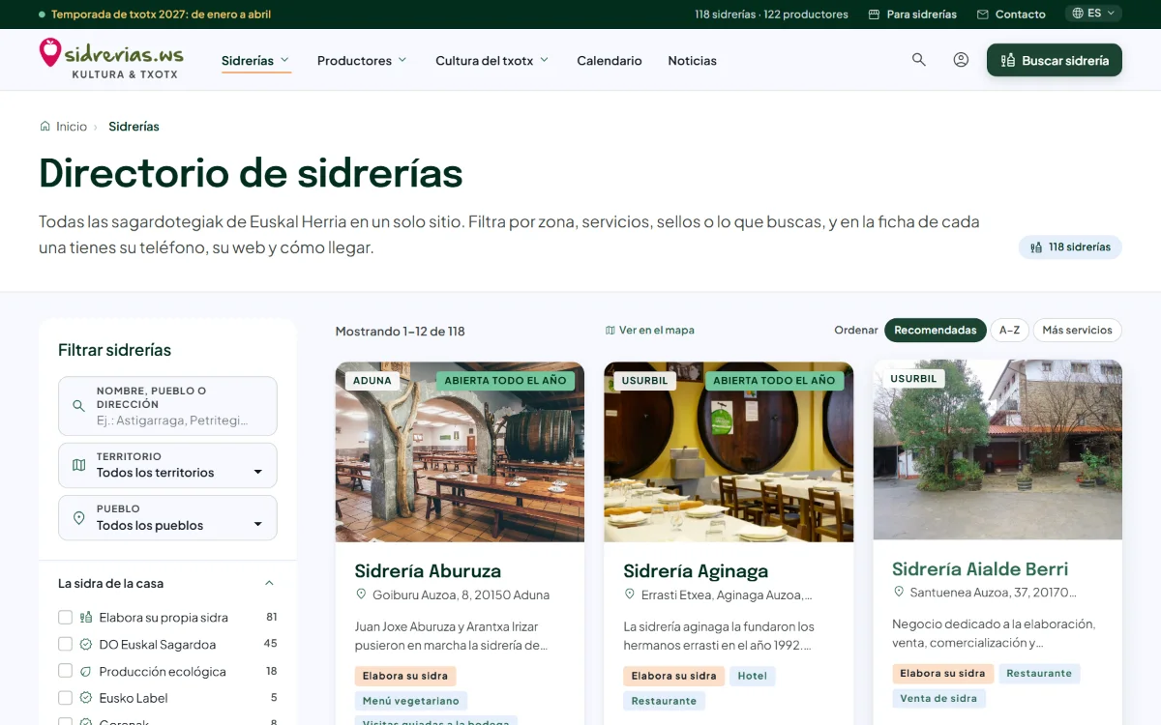The height and width of the screenshot is (725, 1161).
Task: Click the home icon in breadcrumb
Action: click(45, 127)
